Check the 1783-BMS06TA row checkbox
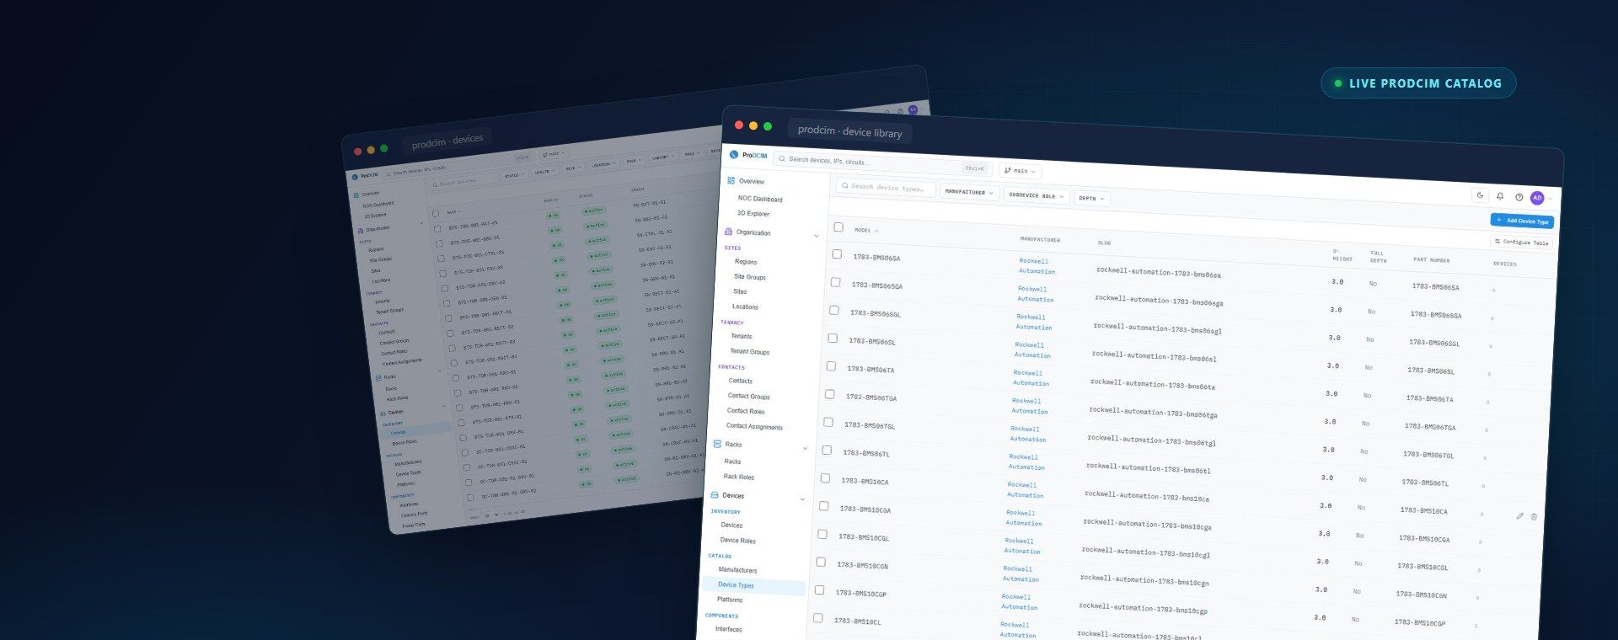 point(831,366)
